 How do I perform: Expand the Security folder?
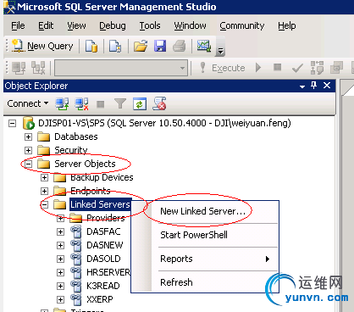pyautogui.click(x=28, y=150)
